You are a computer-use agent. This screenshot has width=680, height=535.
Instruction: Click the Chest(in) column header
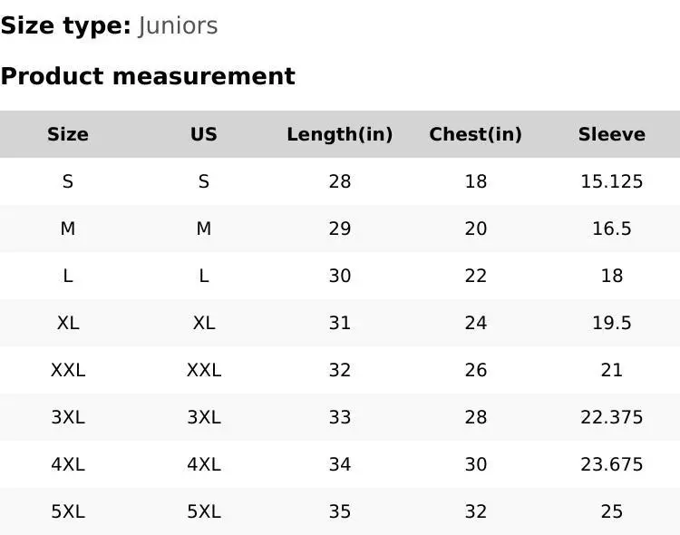[x=476, y=134]
